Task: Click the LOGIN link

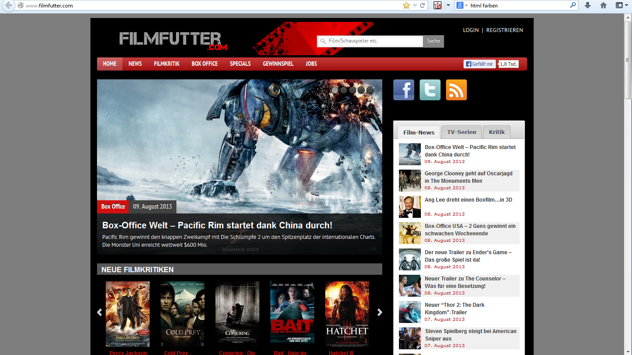Action: 470,30
